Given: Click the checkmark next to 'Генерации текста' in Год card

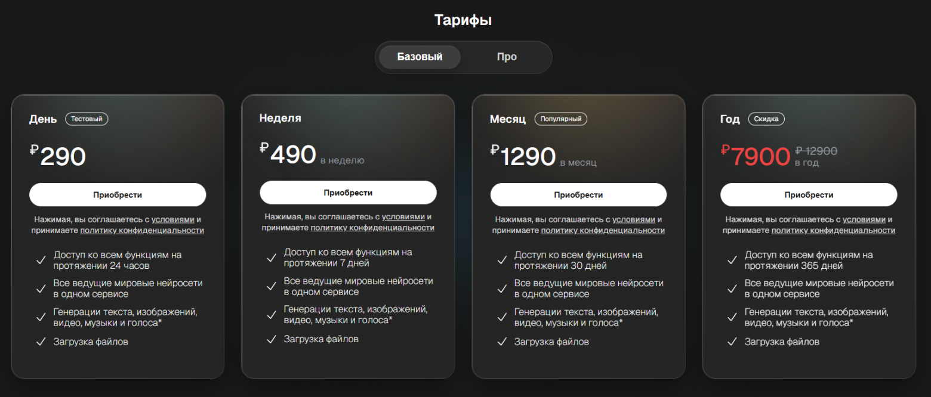Looking at the screenshot, I should (732, 315).
